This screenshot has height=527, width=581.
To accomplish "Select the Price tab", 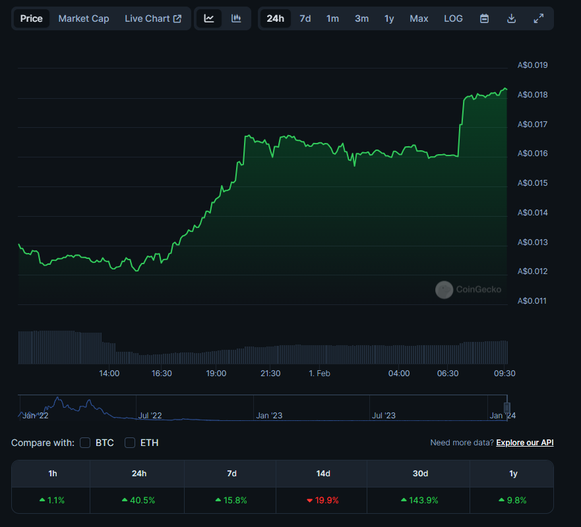I will (32, 18).
